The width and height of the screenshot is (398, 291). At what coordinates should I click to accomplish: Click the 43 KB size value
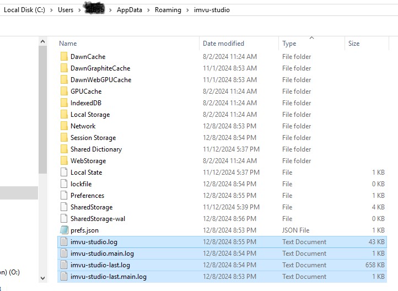coord(377,242)
